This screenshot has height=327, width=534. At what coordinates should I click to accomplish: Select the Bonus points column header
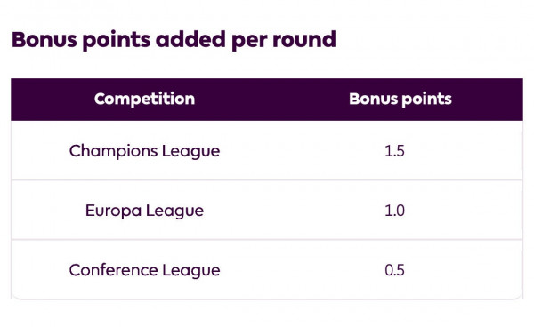[400, 99]
